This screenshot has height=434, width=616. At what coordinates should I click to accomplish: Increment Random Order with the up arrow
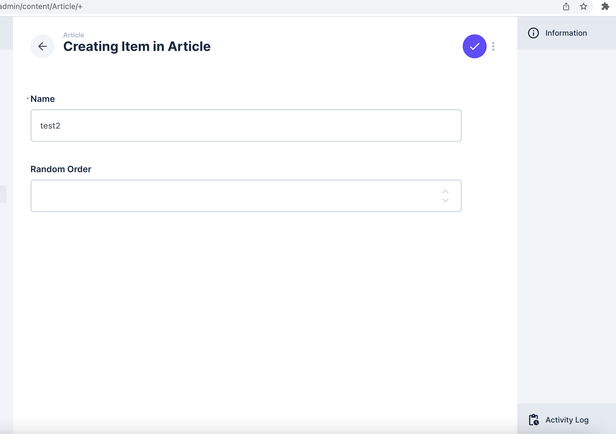coord(446,192)
